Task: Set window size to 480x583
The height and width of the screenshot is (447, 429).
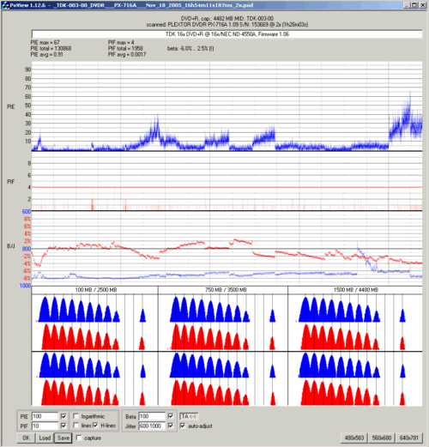Action: click(354, 438)
